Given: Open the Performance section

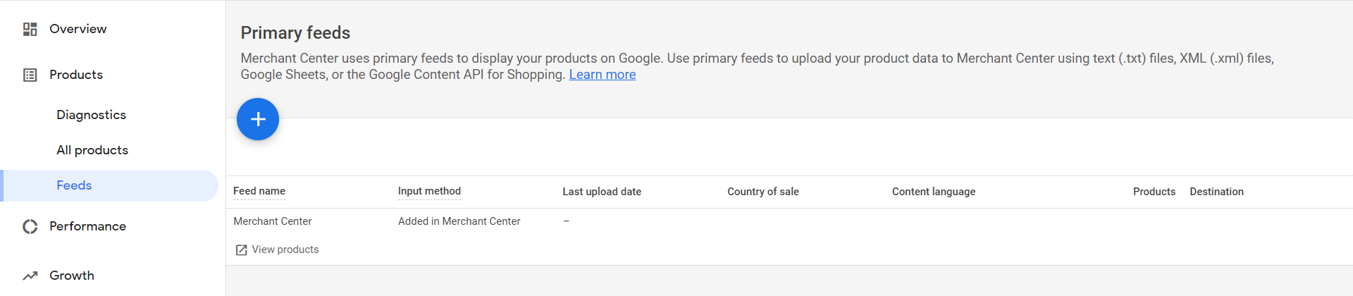Looking at the screenshot, I should (87, 226).
